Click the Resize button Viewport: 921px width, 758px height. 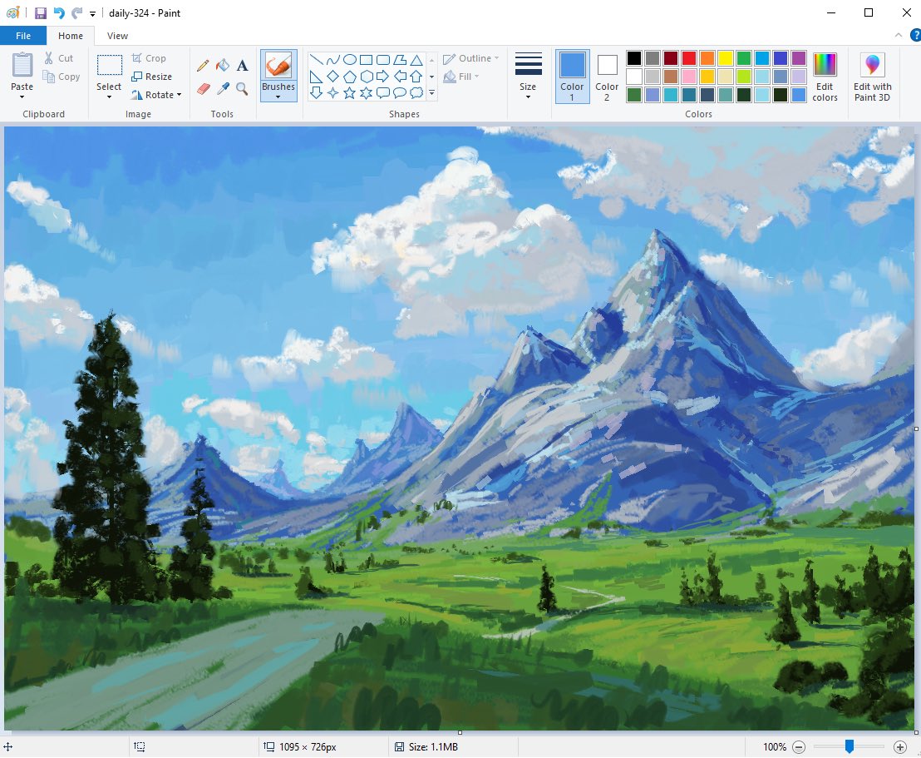click(x=152, y=77)
